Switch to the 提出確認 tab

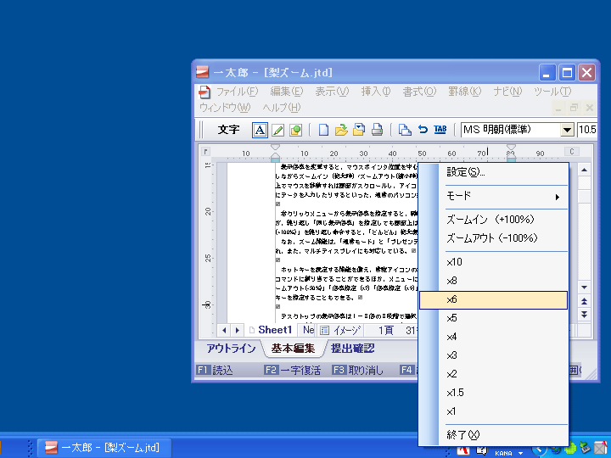352,349
